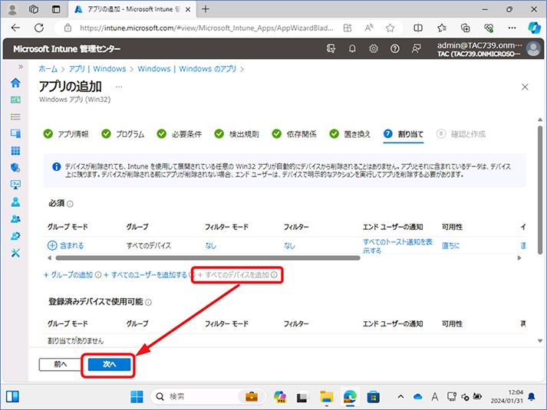This screenshot has width=547, height=410.
Task: Open a new browser tab
Action: [x=206, y=9]
